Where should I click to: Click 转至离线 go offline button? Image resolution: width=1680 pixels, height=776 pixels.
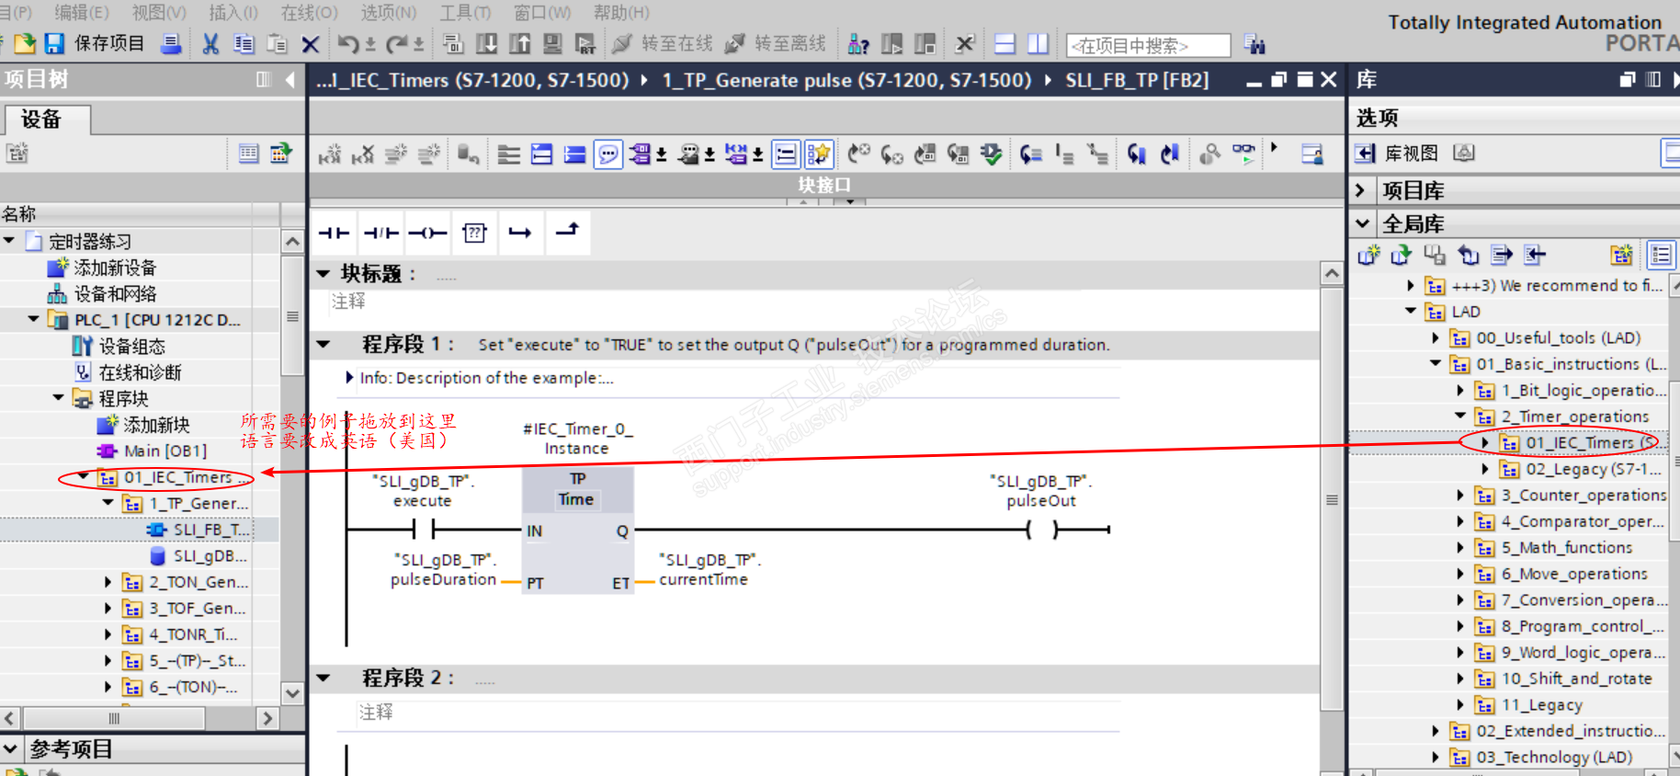pyautogui.click(x=776, y=43)
